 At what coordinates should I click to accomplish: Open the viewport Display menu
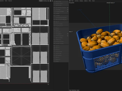pyautogui.click(x=81, y=1)
